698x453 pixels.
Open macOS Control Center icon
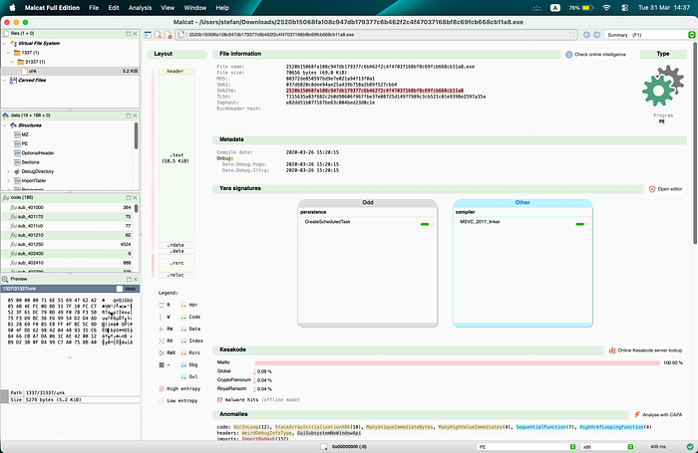pyautogui.click(x=625, y=8)
